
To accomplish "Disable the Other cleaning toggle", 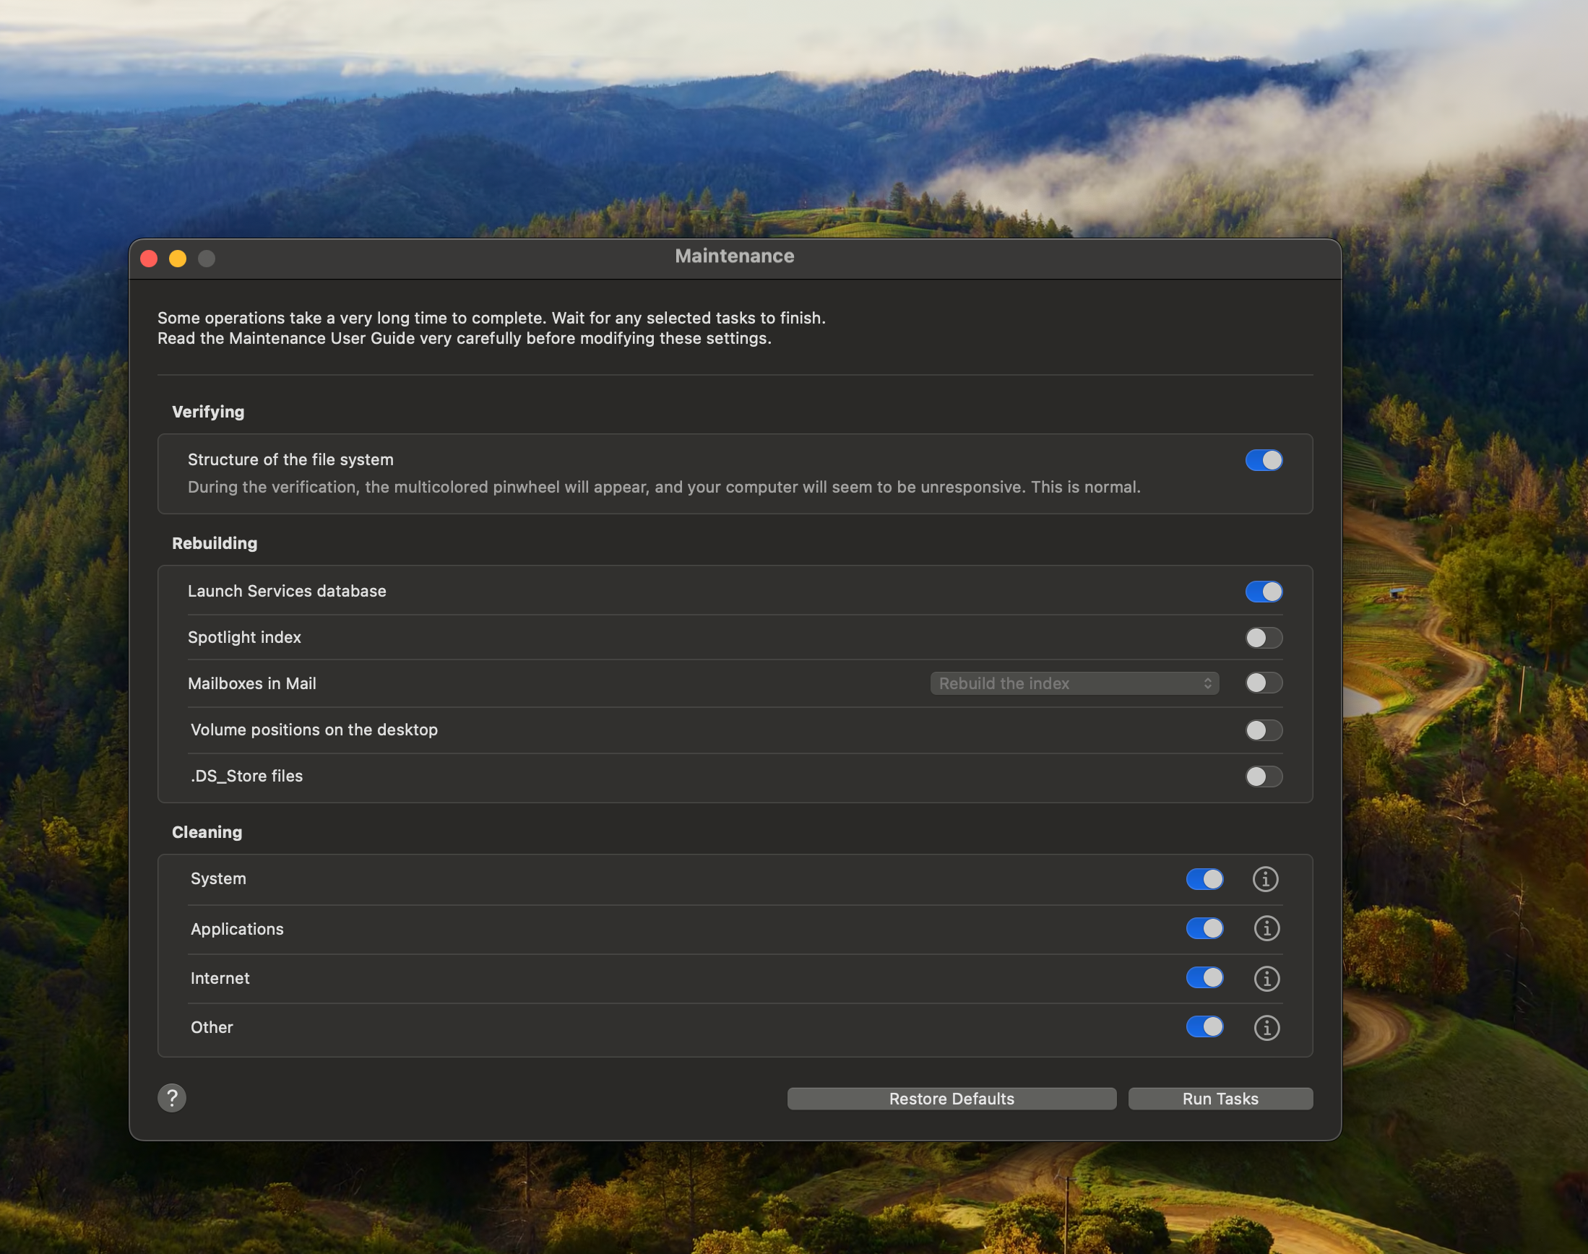I will tap(1204, 1027).
